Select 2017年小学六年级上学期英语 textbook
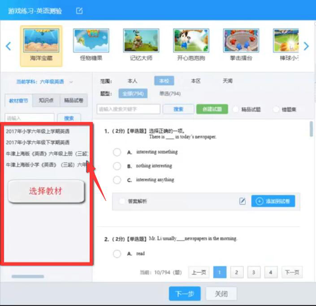This screenshot has height=306, width=316. tap(38, 131)
